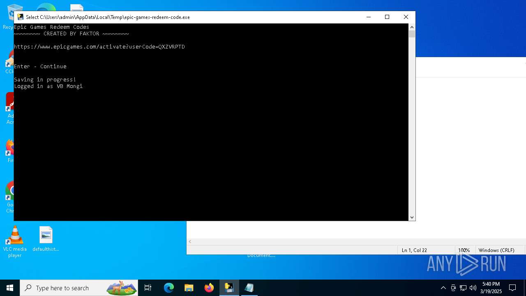526x296 pixels.
Task: Click the 'CREATED BY FAKTOR' line
Action: coord(72,33)
